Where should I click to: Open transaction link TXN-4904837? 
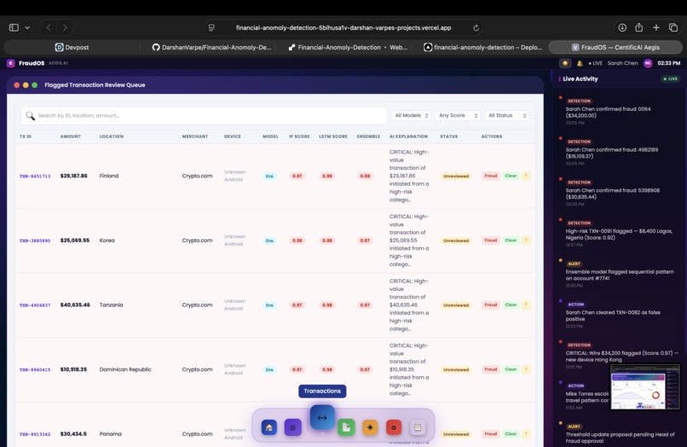(35, 305)
